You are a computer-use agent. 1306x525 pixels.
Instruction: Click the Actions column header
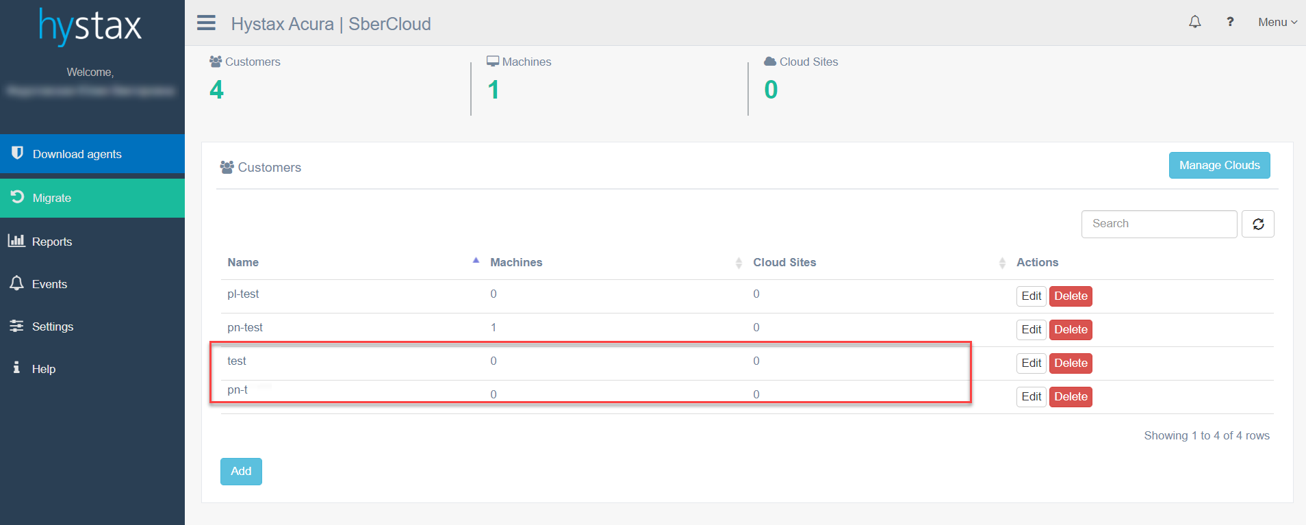[1037, 262]
